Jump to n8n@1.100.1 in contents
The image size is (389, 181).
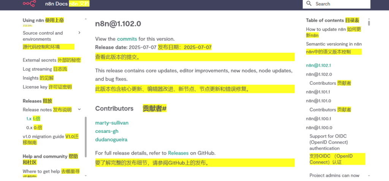click(319, 119)
